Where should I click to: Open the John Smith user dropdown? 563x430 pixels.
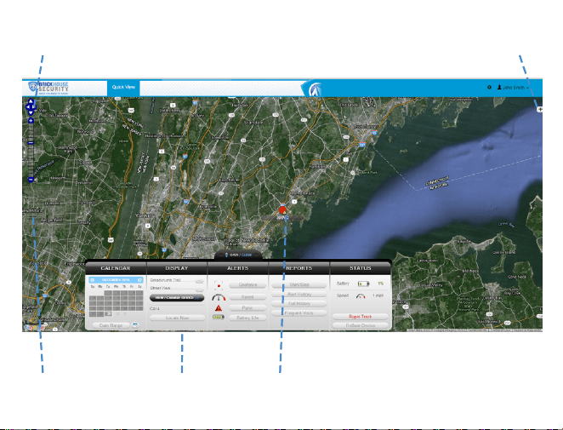point(513,88)
